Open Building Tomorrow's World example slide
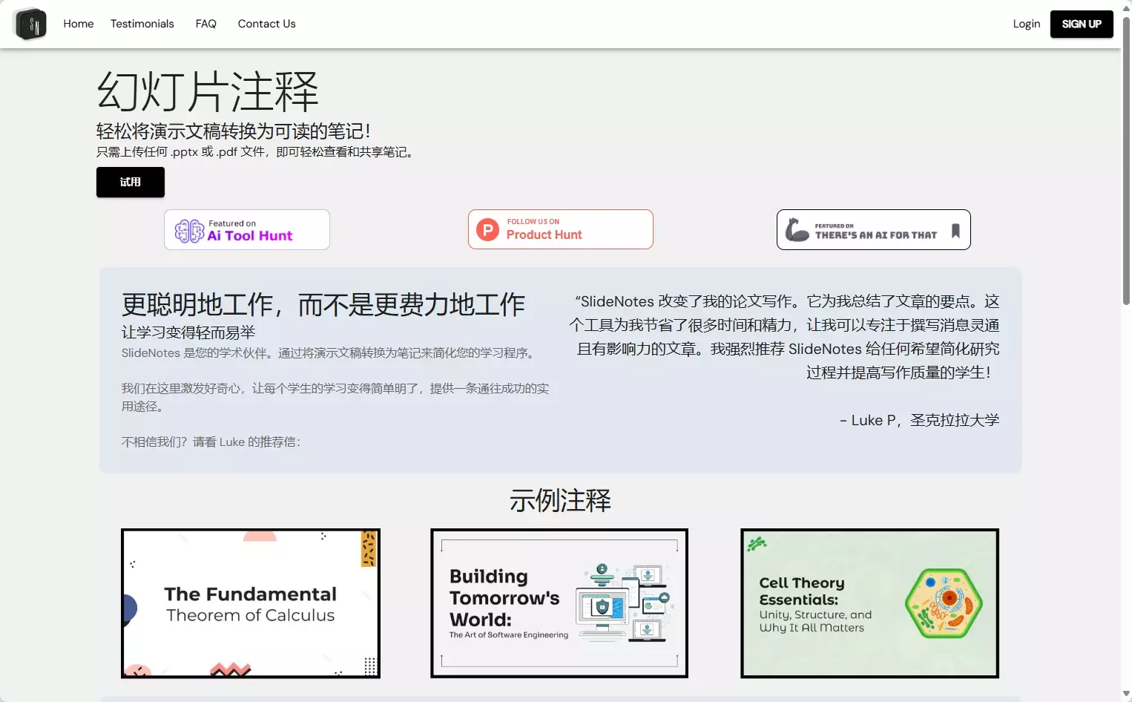1132x702 pixels. [x=559, y=603]
